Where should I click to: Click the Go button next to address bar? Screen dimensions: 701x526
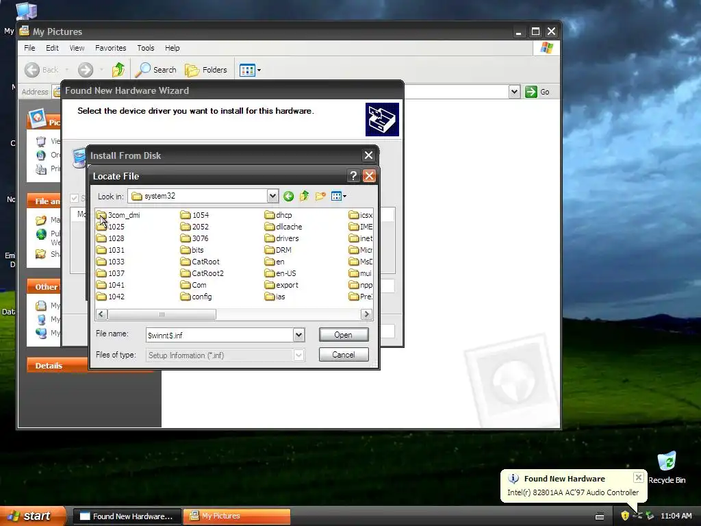coord(537,92)
